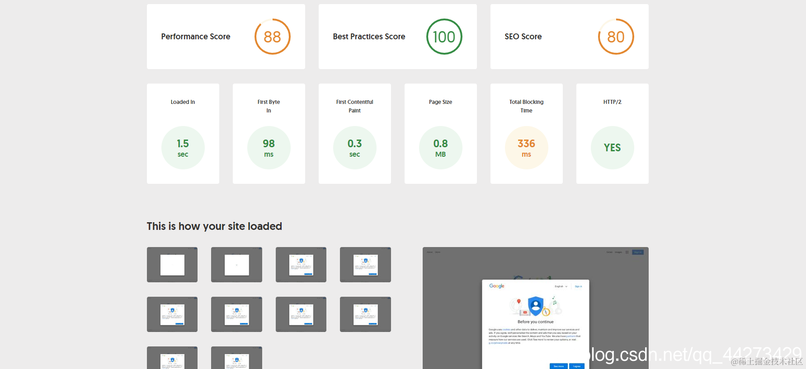
Task: Open the first blank load filmstrip thumbnail
Action: (172, 265)
